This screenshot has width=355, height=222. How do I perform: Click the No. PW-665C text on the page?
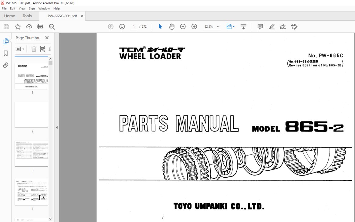(326, 56)
